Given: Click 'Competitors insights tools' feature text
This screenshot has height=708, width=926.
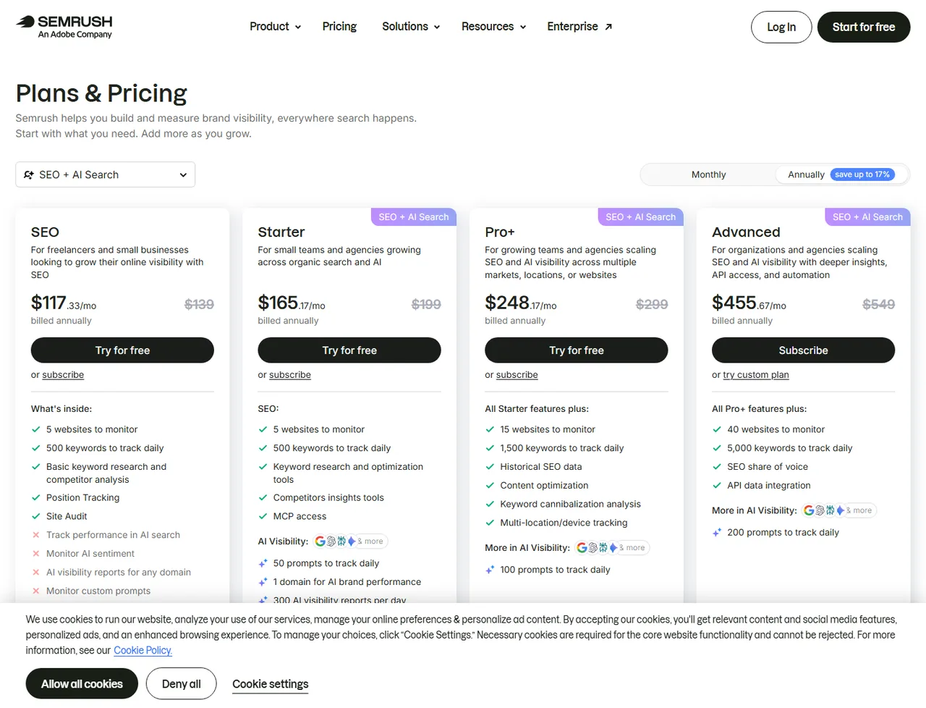Looking at the screenshot, I should click(x=328, y=497).
